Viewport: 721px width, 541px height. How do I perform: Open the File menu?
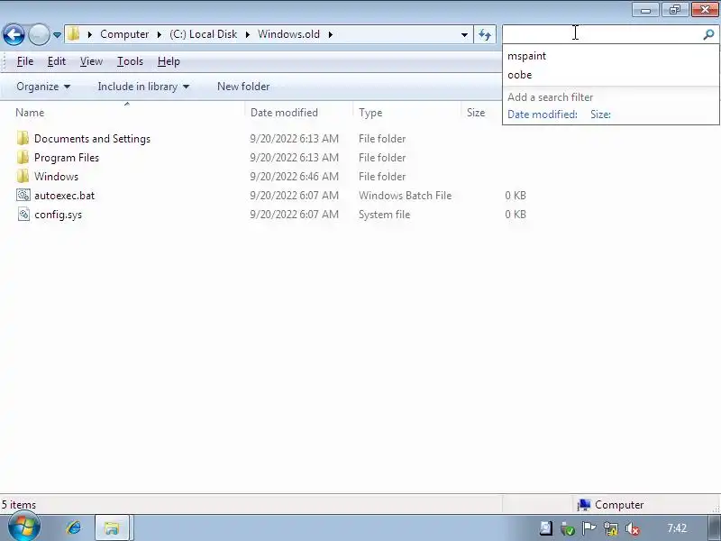(25, 61)
